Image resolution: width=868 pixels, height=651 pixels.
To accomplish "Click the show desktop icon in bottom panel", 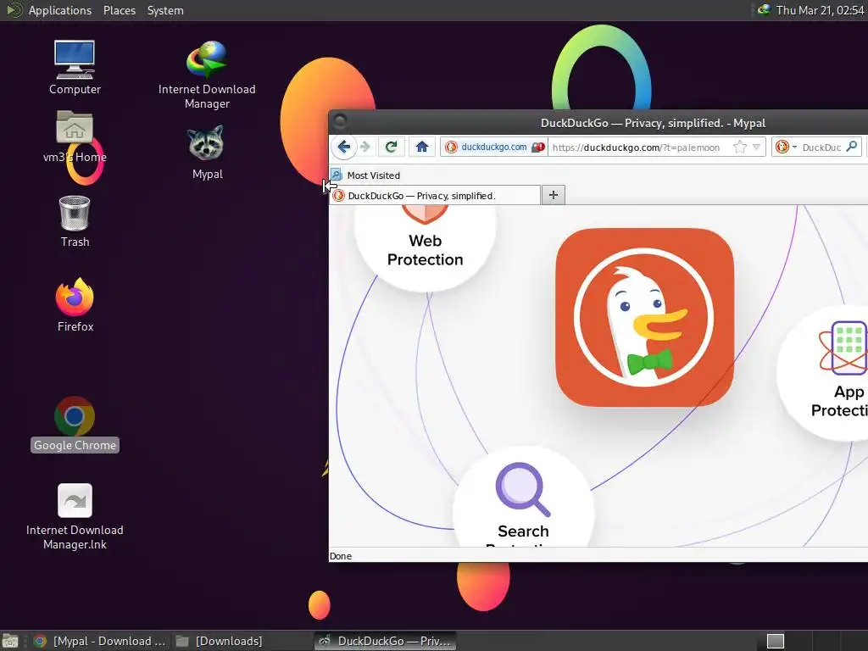I will [x=10, y=641].
